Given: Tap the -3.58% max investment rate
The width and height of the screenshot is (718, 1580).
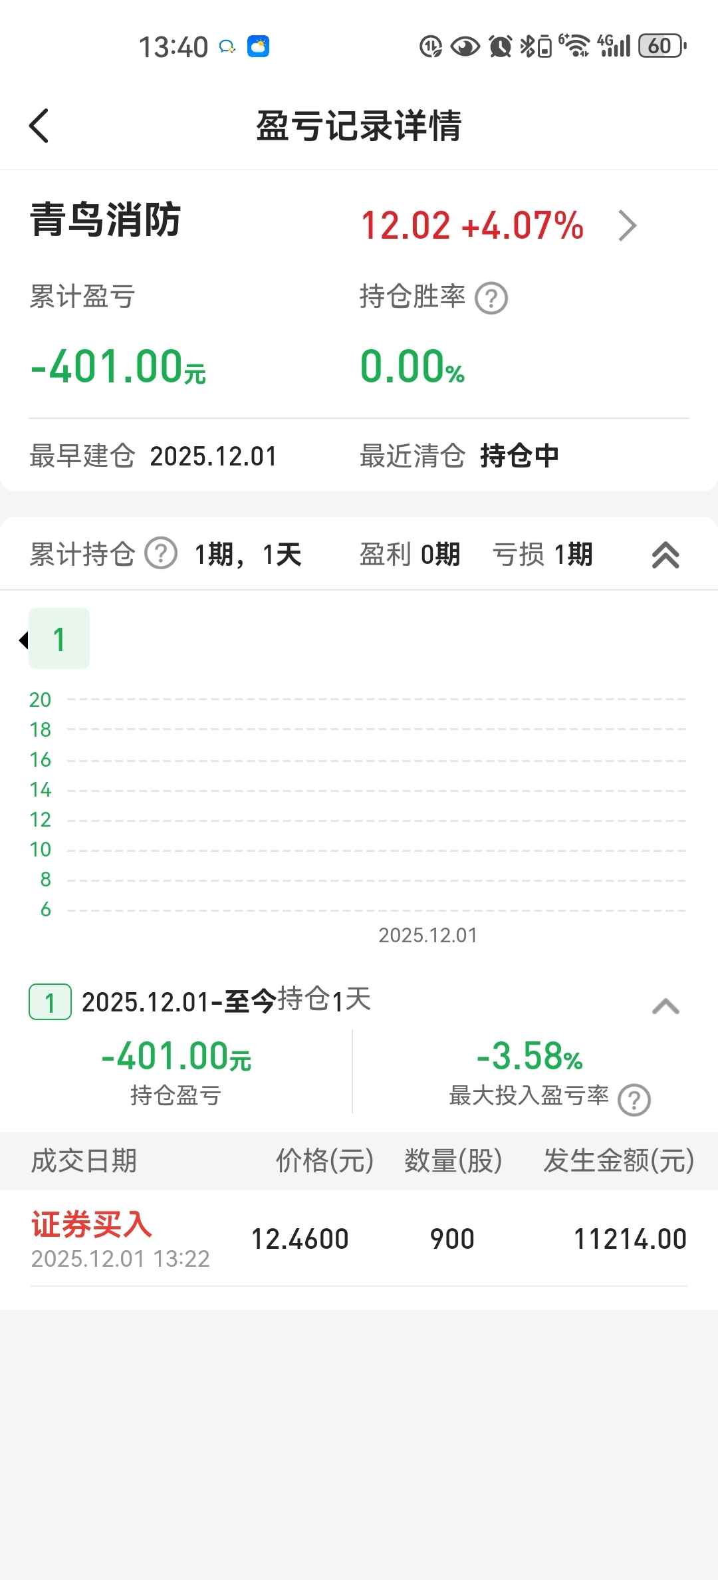Looking at the screenshot, I should point(529,1056).
